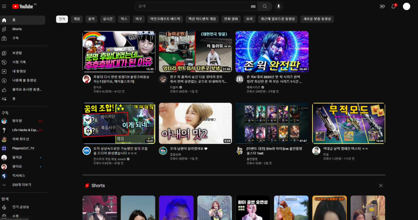
Task: Click the YouTube logo
Action: (x=23, y=7)
